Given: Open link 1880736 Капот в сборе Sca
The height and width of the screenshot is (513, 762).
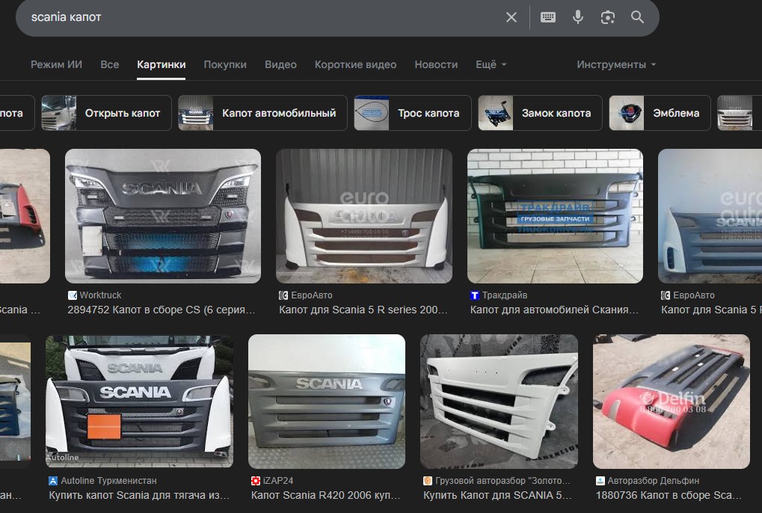Looking at the screenshot, I should coord(669,496).
